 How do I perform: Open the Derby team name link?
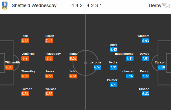[x=155, y=6]
